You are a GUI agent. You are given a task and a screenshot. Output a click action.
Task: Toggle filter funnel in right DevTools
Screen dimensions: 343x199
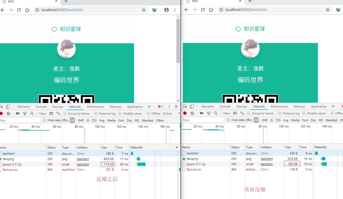click(x=209, y=113)
